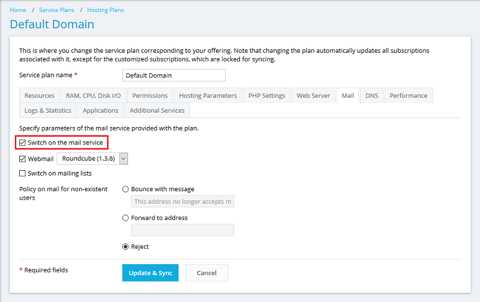Select Forward to address radio option
This screenshot has height=302, width=480.
[x=125, y=218]
